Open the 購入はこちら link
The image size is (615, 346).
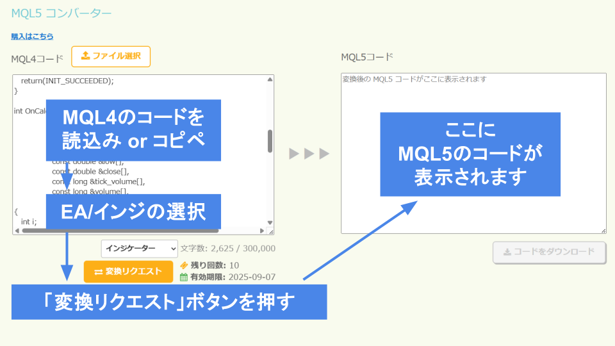click(x=32, y=37)
